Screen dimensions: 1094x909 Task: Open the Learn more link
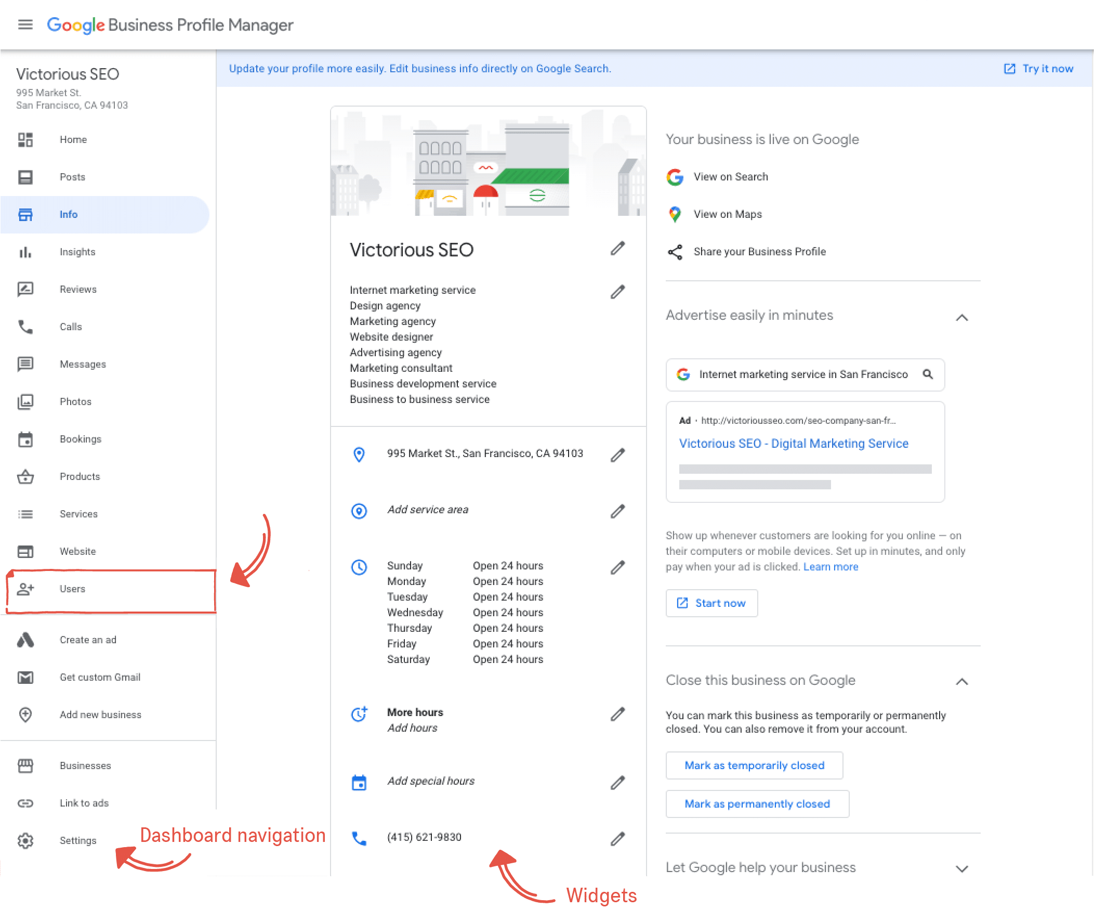(x=831, y=566)
